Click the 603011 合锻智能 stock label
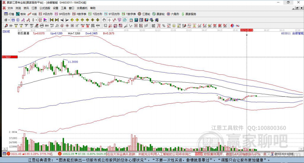 292,33
